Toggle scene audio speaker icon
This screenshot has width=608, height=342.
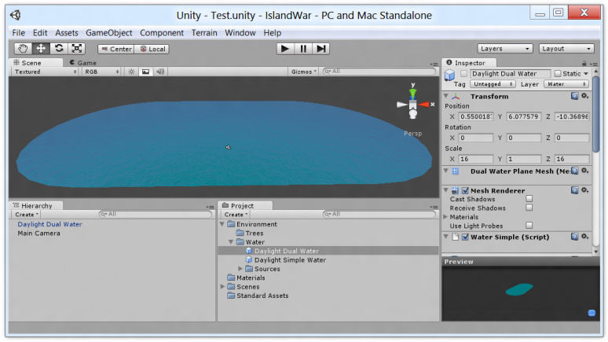coord(160,72)
